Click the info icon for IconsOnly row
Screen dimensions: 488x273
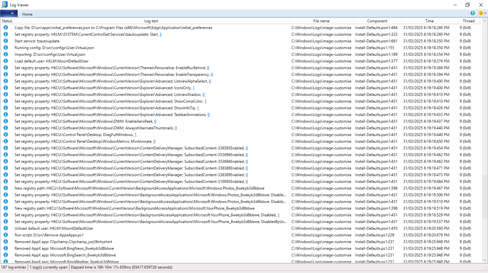tap(6, 88)
